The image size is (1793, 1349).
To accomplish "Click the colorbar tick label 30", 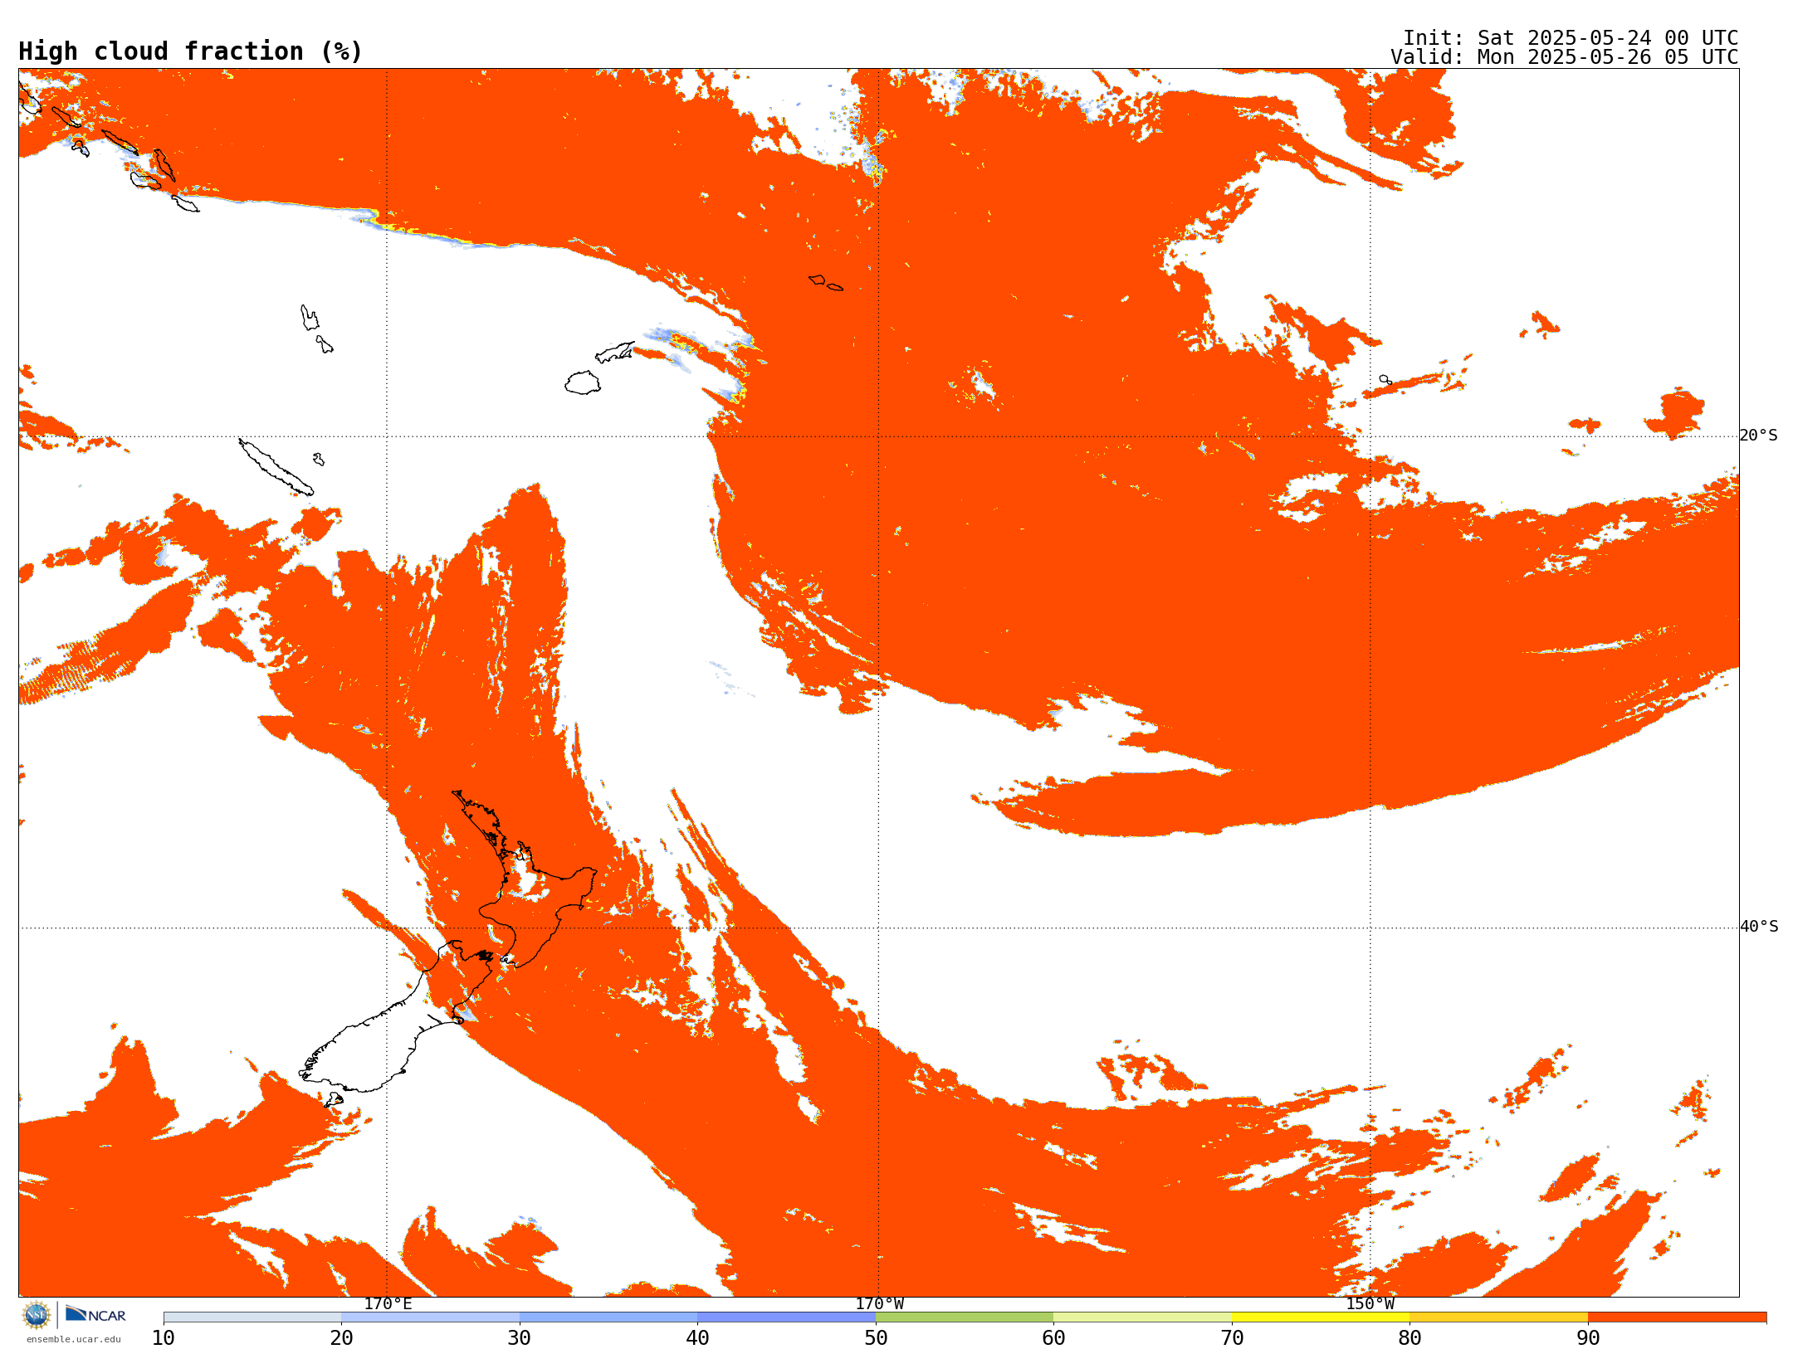I will point(520,1338).
